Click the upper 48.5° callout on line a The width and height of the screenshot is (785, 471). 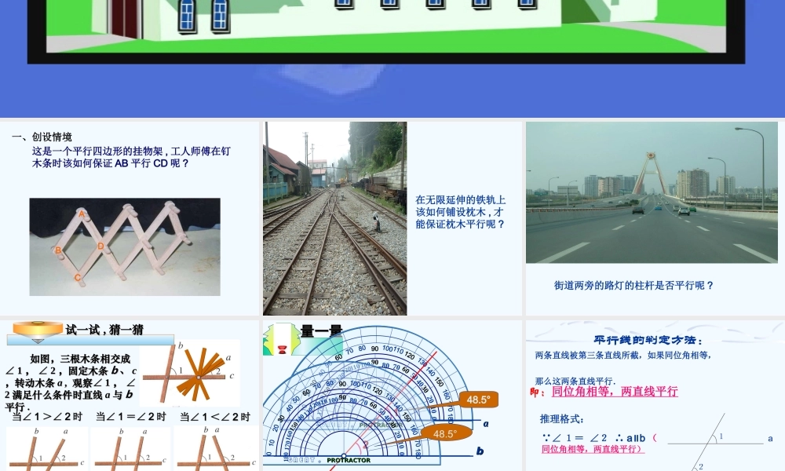pos(478,400)
